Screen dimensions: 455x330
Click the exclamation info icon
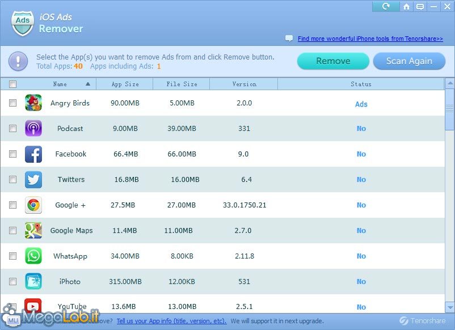(x=18, y=61)
